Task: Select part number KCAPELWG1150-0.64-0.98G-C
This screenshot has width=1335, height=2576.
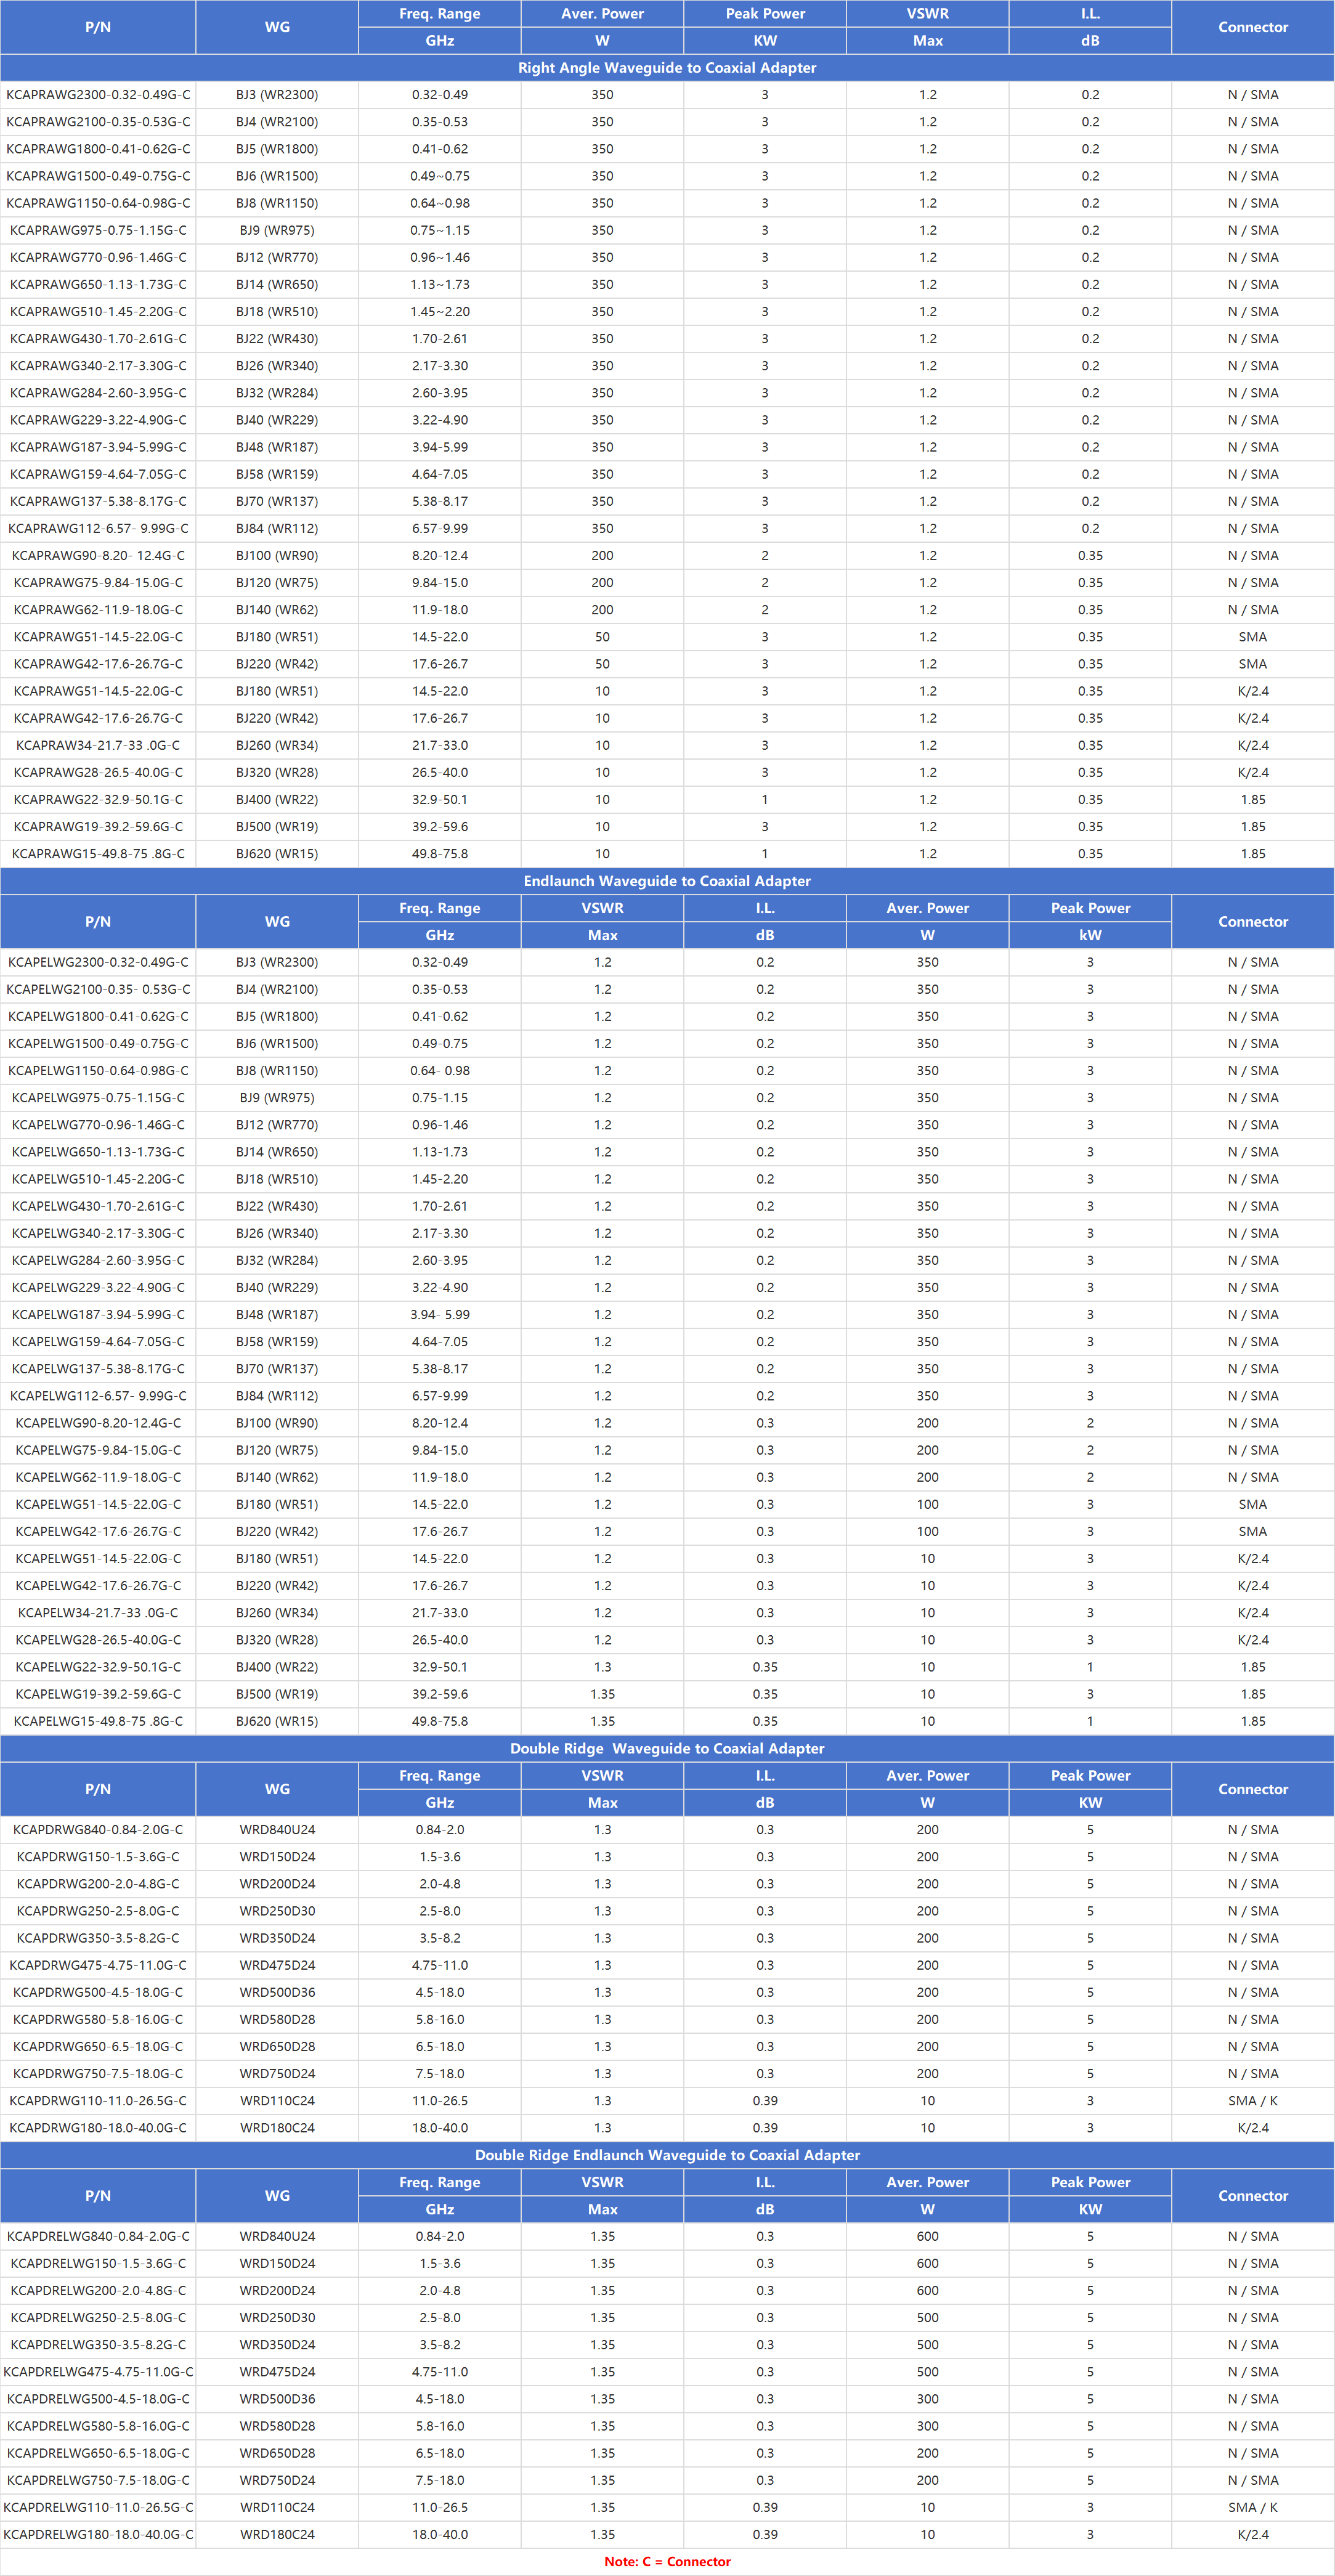Action: click(x=98, y=1071)
